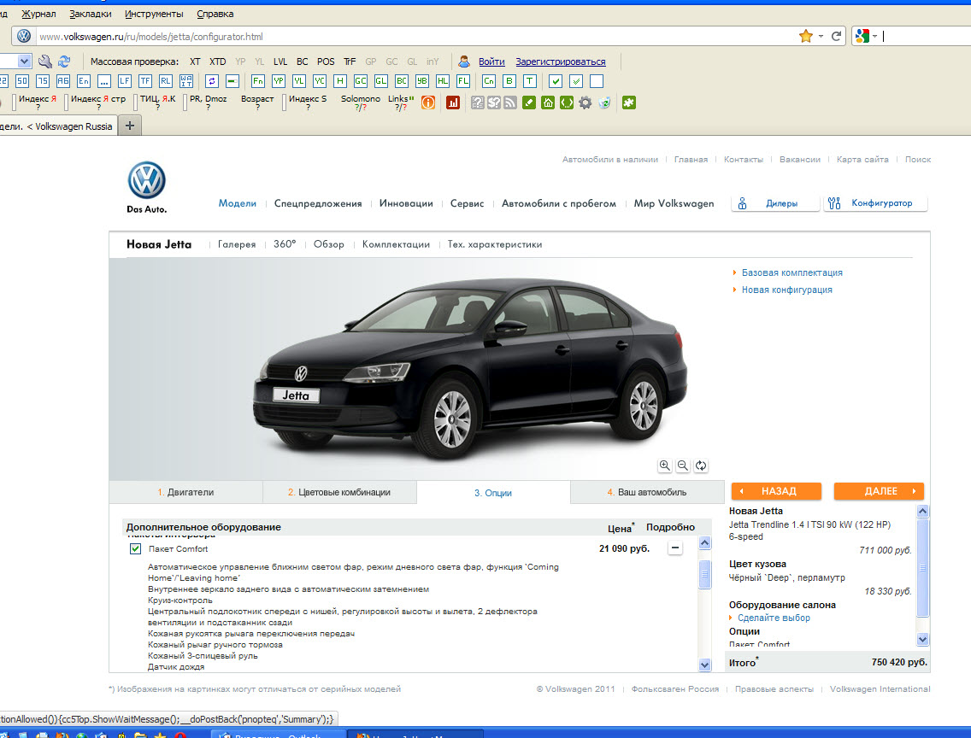Screen dimensions: 971x738
Task: Click the orange НАЗАД button
Action: coord(777,491)
